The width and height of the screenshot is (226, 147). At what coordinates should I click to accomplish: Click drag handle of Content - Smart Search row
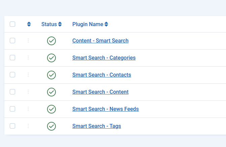(x=28, y=41)
